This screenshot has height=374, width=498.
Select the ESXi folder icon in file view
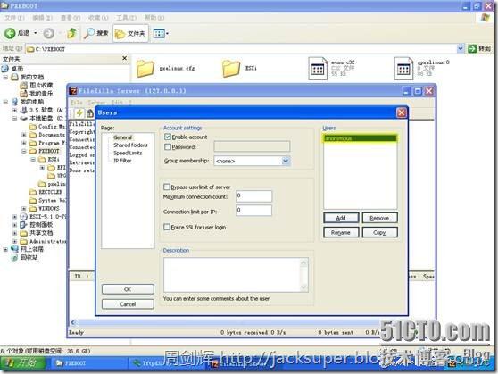point(231,68)
